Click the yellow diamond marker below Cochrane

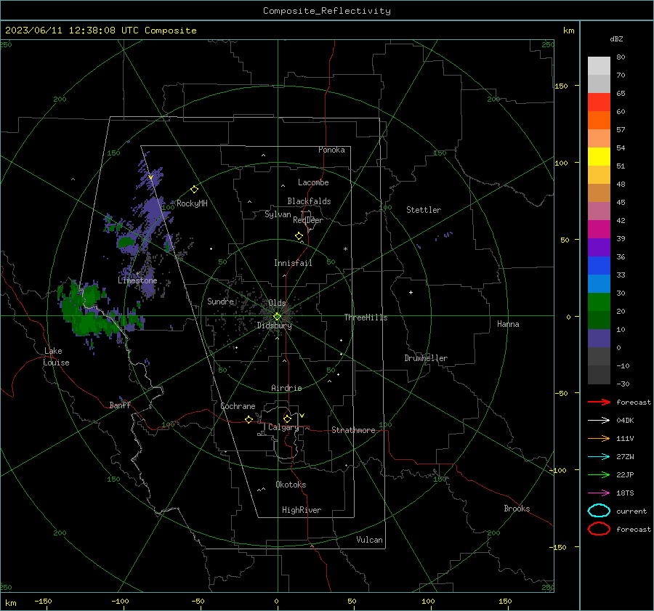pos(249,419)
